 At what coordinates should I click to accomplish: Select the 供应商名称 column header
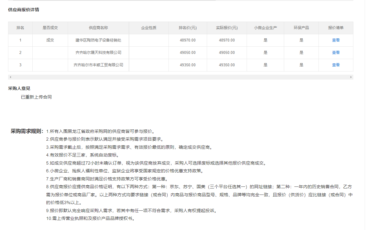point(98,28)
